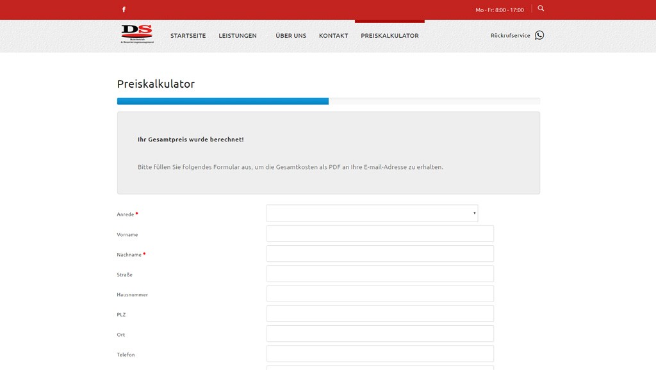Viewport: 656px width, 370px height.
Task: Click the Telefon input field
Action: point(380,353)
